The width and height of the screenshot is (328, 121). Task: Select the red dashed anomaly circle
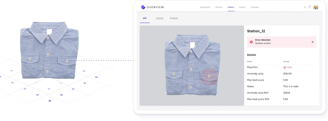209,77
